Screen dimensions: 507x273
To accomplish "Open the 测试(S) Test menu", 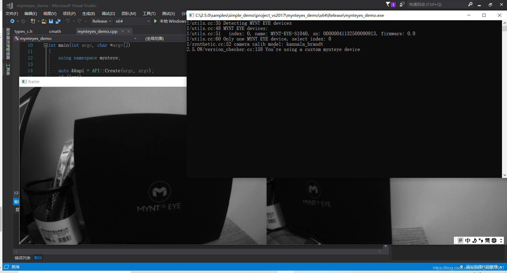I will pos(168,14).
